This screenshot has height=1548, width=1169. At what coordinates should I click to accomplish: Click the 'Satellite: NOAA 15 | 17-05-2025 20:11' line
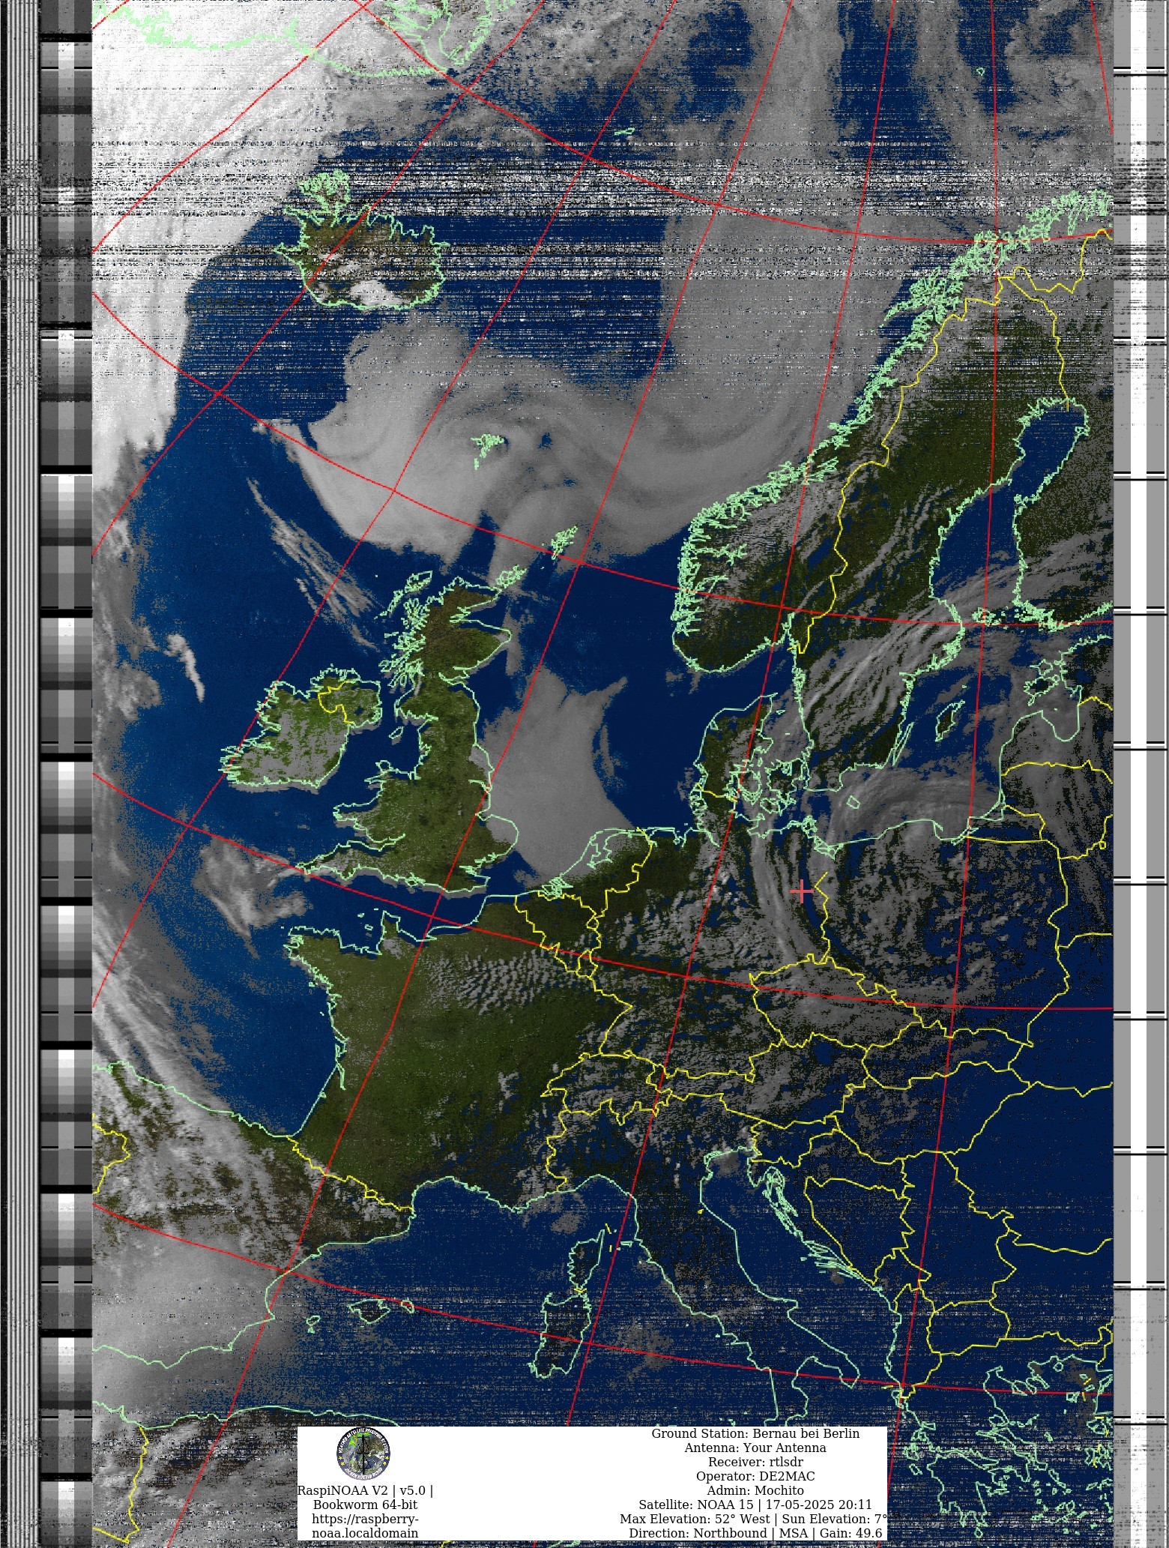click(x=755, y=1505)
